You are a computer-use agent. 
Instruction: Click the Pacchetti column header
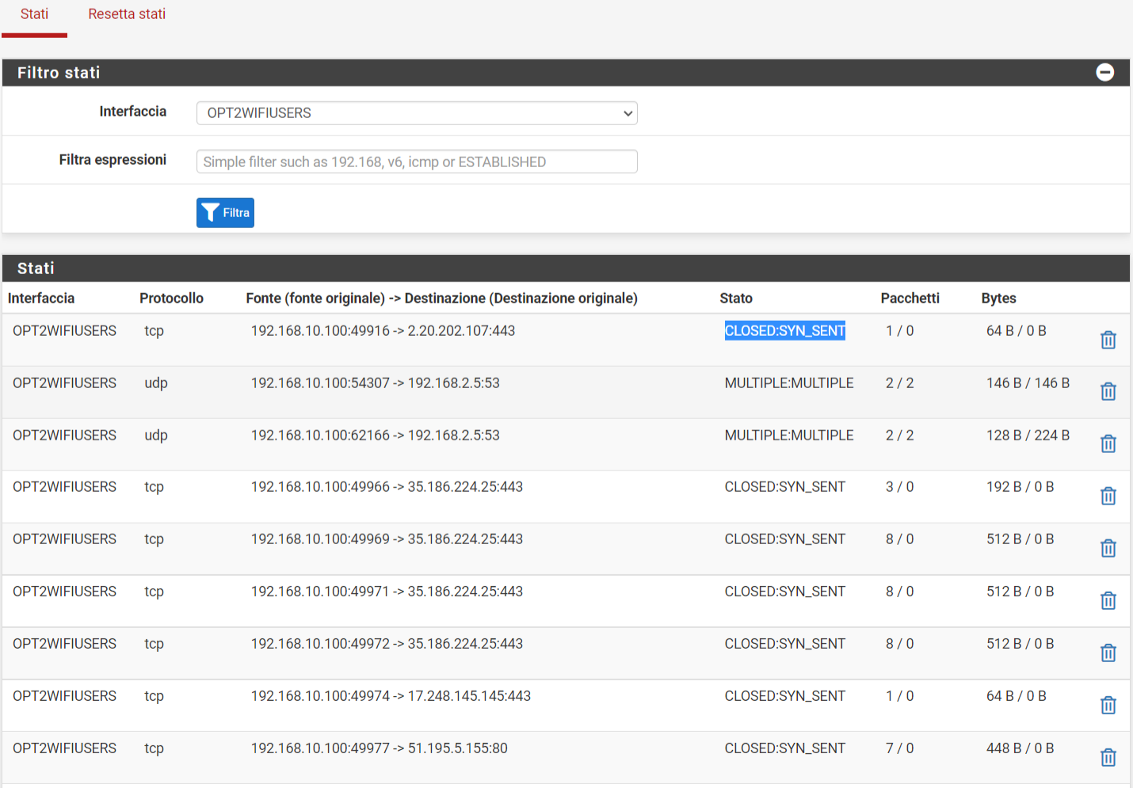(910, 299)
